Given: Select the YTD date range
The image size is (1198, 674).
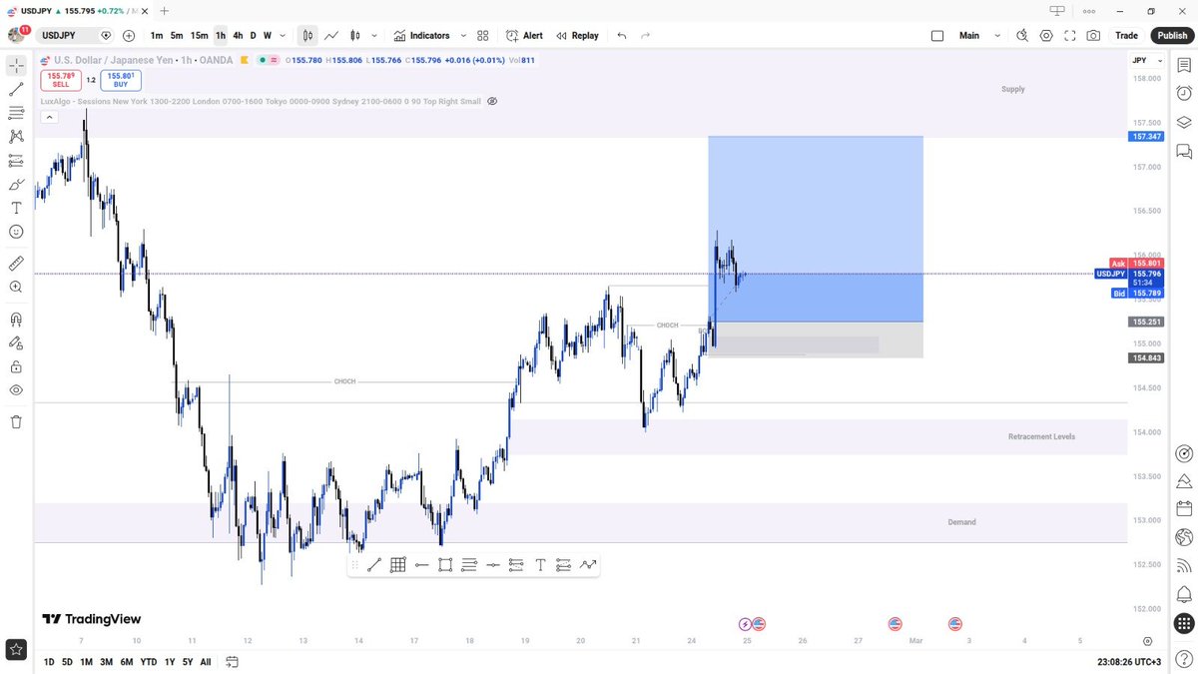Looking at the screenshot, I should tap(149, 662).
